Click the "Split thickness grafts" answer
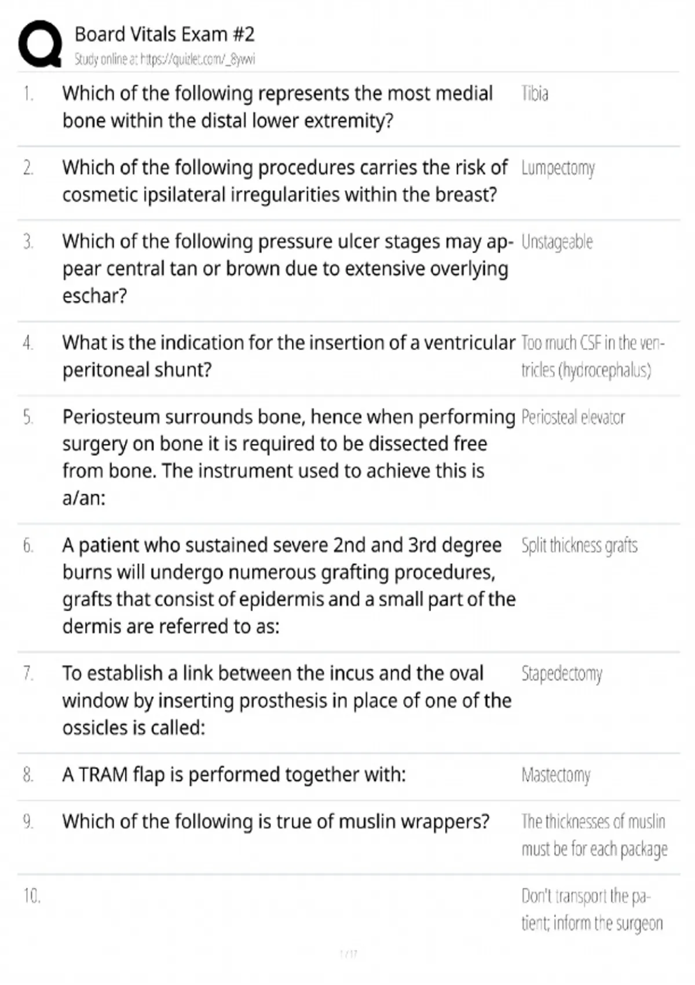Screen dimensions: 695x985 click(579, 545)
